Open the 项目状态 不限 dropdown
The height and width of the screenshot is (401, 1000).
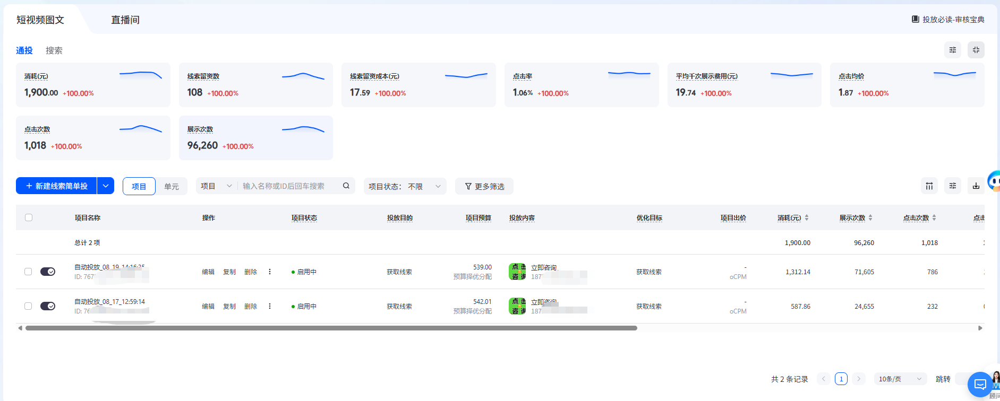point(405,186)
